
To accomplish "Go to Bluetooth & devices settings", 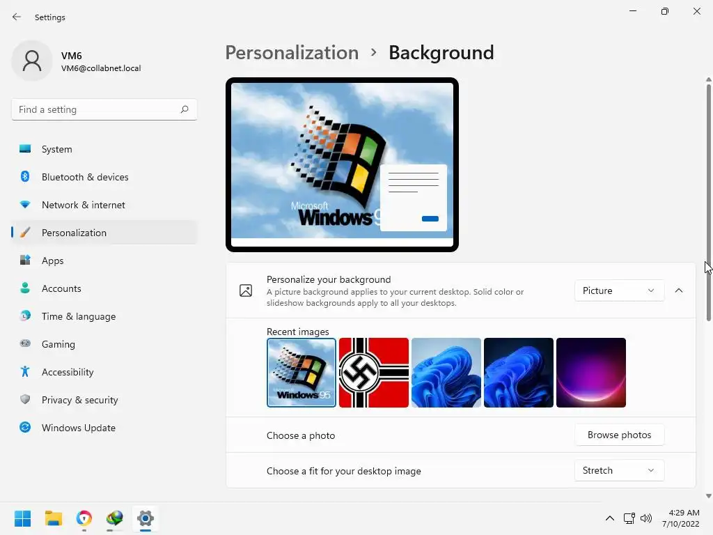I will coord(104,176).
